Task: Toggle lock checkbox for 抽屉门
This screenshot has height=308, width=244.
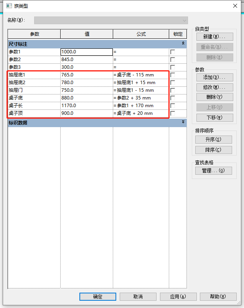Action: click(x=173, y=90)
